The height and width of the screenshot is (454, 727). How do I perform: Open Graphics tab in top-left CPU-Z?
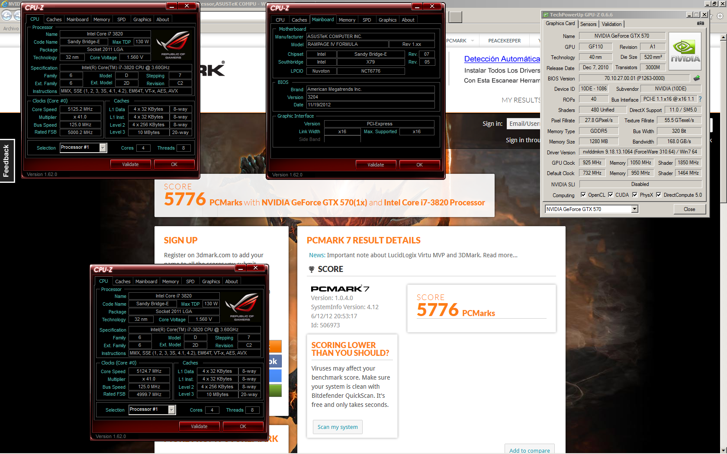[x=142, y=19]
